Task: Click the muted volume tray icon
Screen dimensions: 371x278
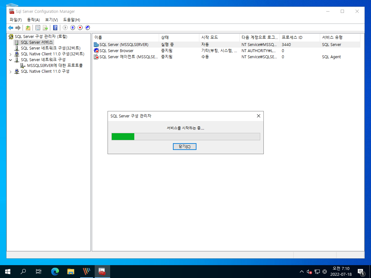Action: (309, 272)
